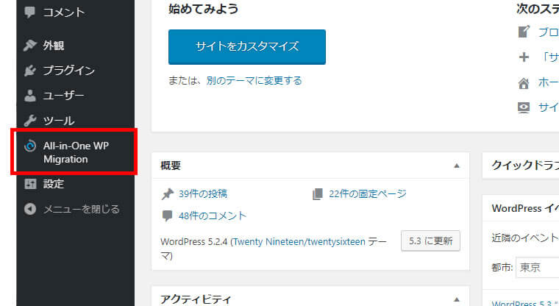
Task: Follow the 別のテーマに変更する link
Action: [254, 81]
